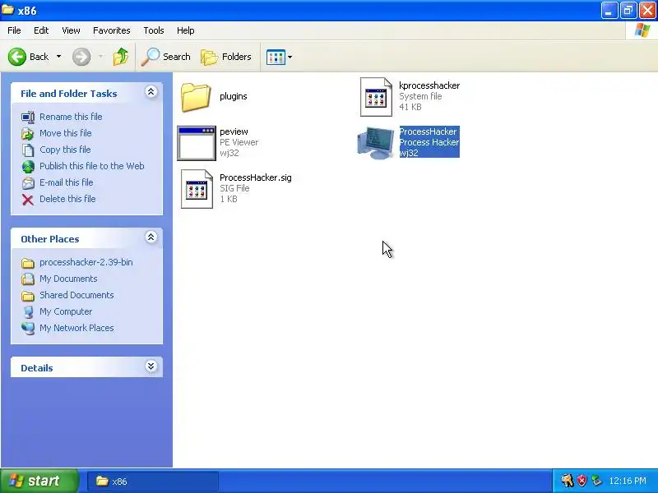Open the View menu
Viewport: 658px width, 493px height.
click(71, 30)
